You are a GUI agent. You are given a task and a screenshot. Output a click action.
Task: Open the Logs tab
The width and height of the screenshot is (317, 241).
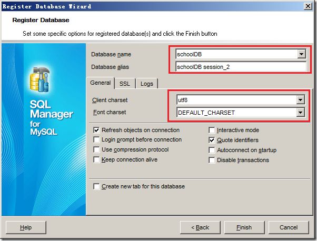coord(147,84)
